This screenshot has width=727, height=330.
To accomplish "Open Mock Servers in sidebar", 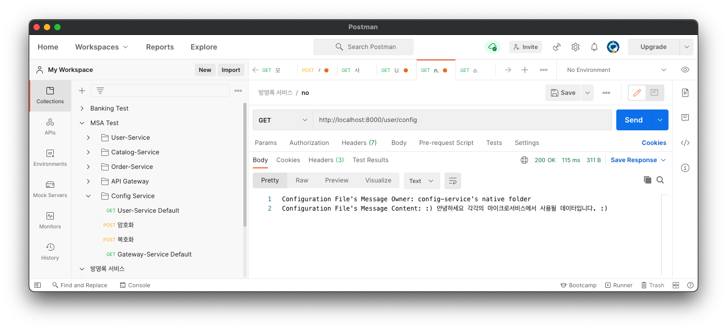I will click(x=50, y=189).
